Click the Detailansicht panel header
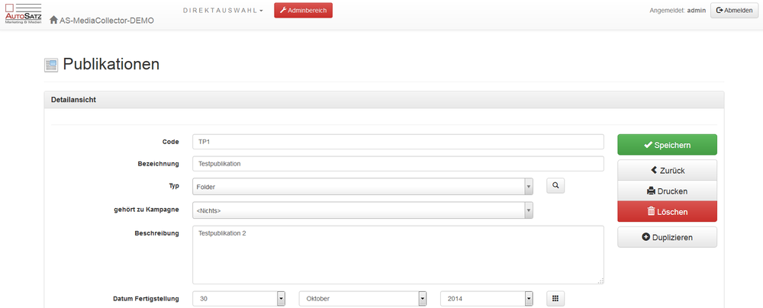Image resolution: width=763 pixels, height=308 pixels. coord(384,100)
